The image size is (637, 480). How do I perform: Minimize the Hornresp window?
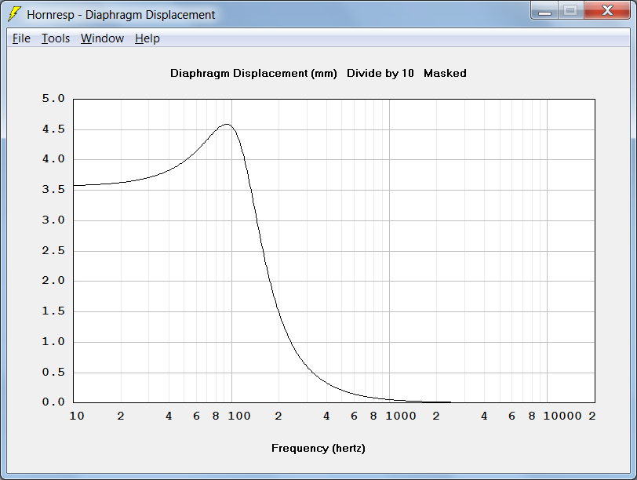tap(544, 11)
